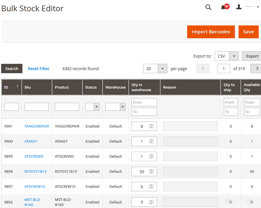Increment the warehouse quantity for ATAKEY
This screenshot has width=261, height=208.
click(x=151, y=140)
